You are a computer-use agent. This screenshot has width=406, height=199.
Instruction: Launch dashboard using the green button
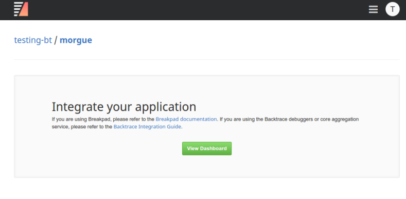point(207,148)
